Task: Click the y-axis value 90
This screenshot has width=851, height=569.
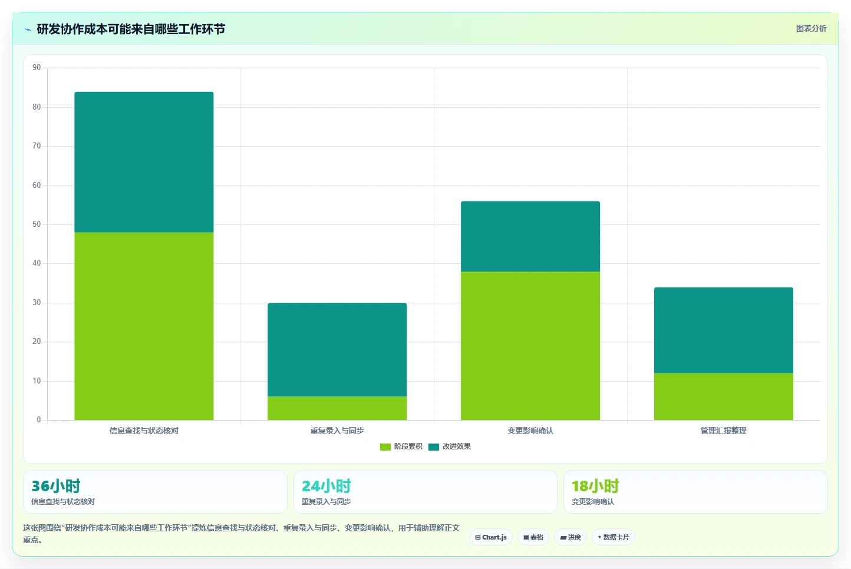Action: coord(37,68)
